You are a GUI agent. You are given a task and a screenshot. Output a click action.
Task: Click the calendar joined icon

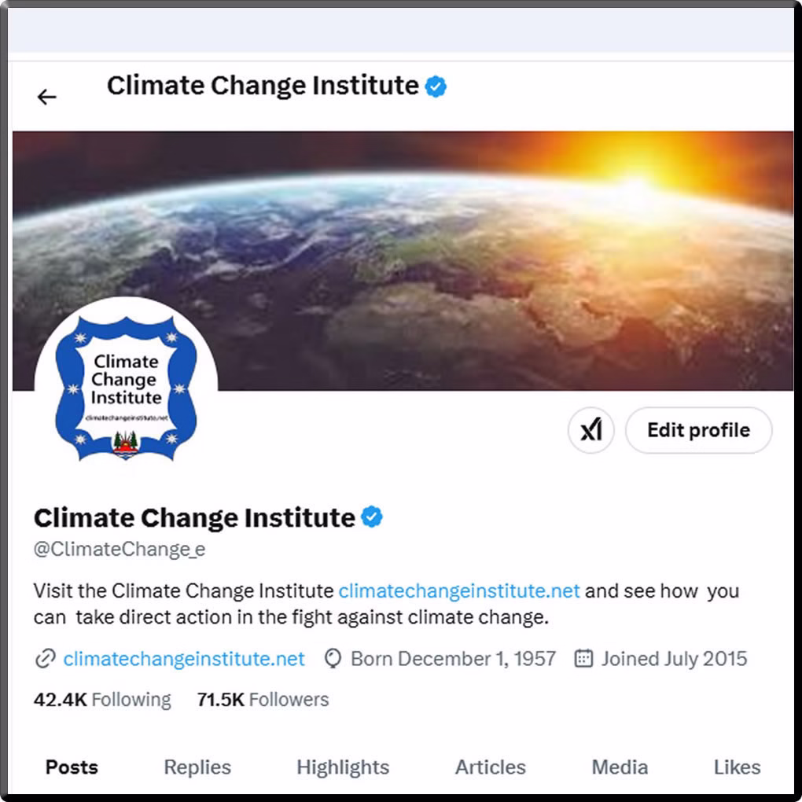click(583, 659)
